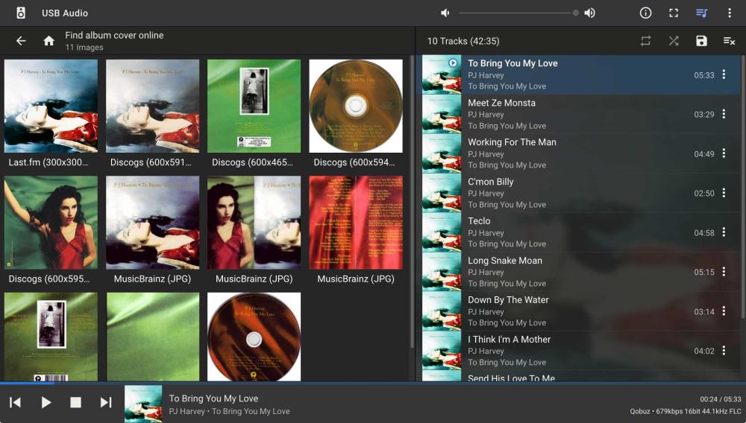The image size is (746, 423).
Task: Clear the current track queue
Action: [729, 41]
